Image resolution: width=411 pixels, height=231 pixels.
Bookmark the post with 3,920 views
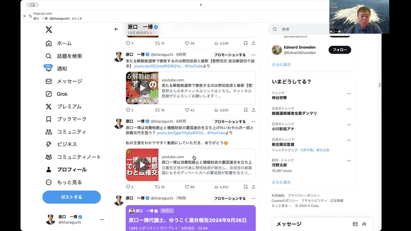click(246, 110)
